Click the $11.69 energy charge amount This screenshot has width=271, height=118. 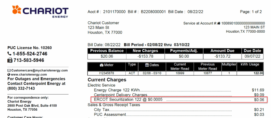pyautogui.click(x=258, y=90)
